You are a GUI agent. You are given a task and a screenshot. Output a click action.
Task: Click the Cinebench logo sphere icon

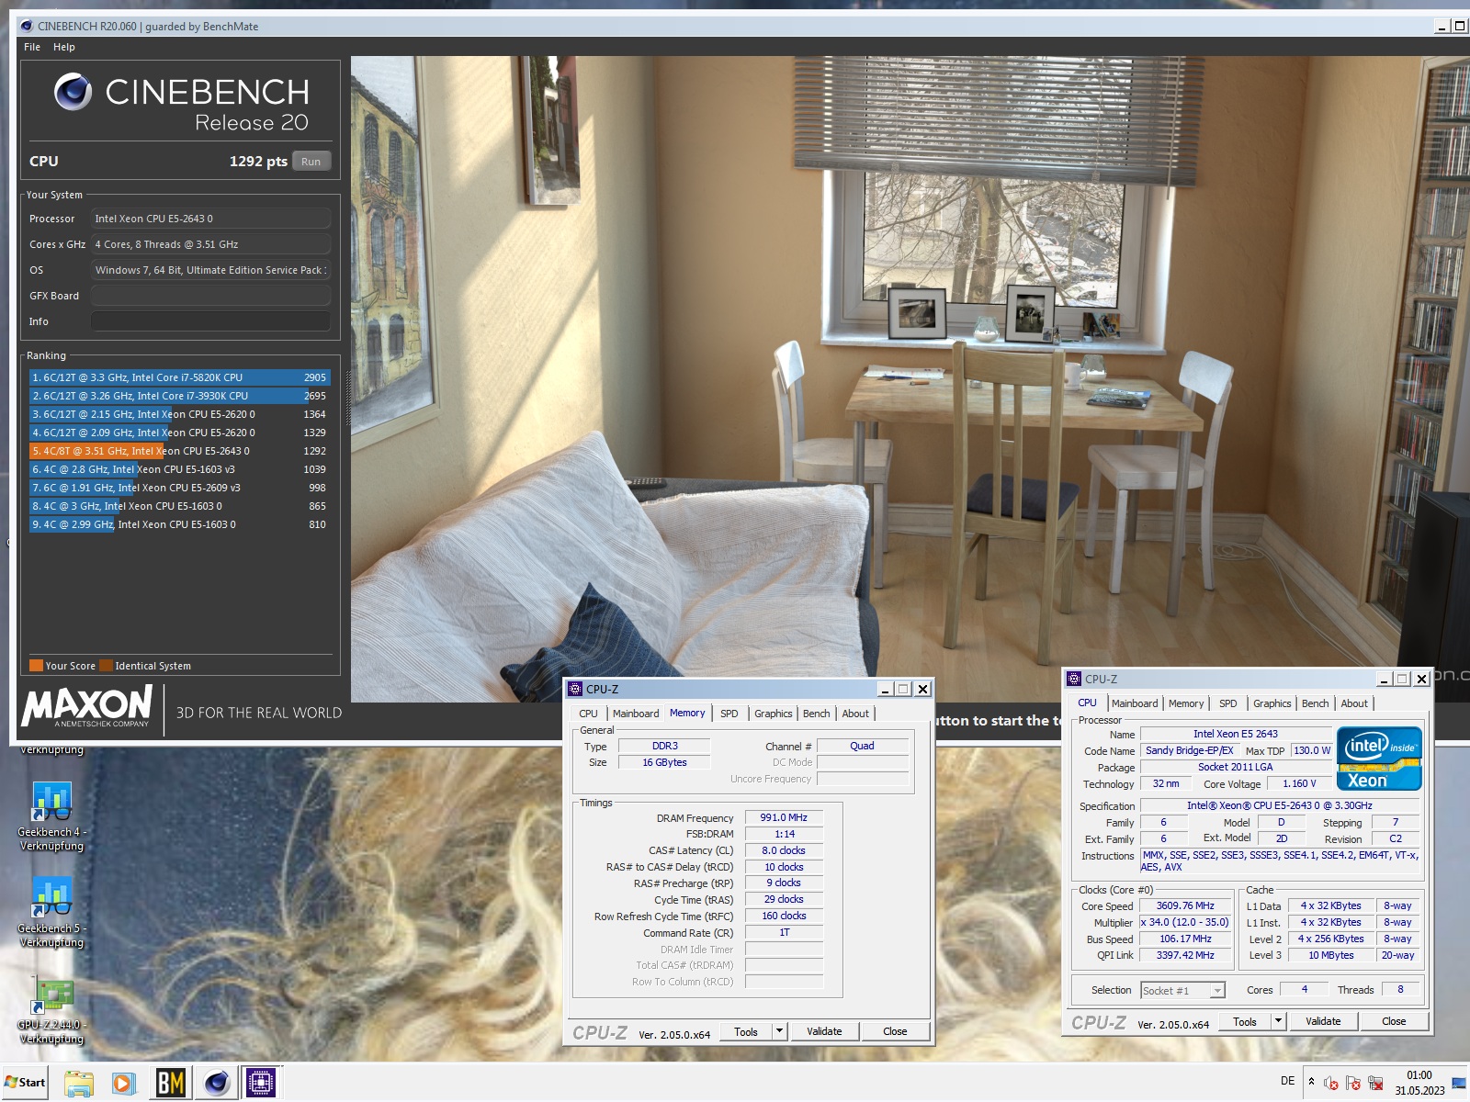73,92
